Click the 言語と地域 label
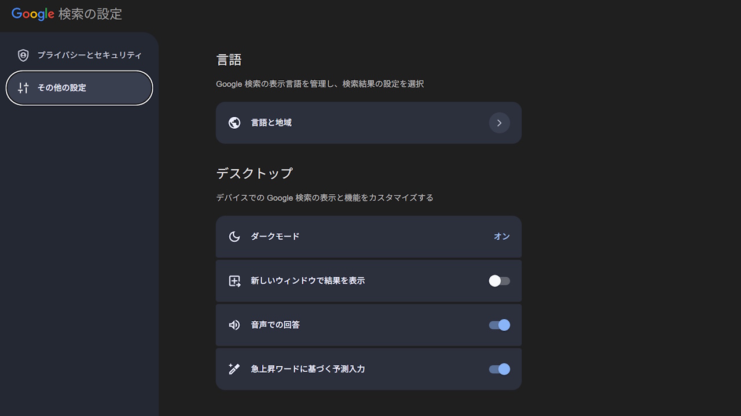The width and height of the screenshot is (741, 416). [271, 122]
